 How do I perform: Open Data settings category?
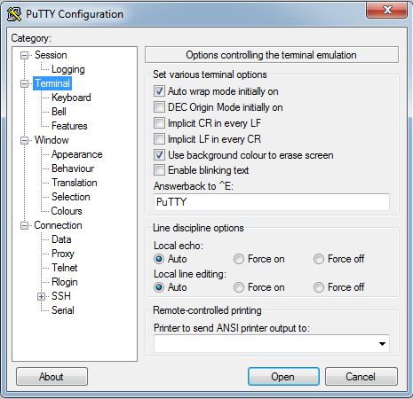click(61, 239)
